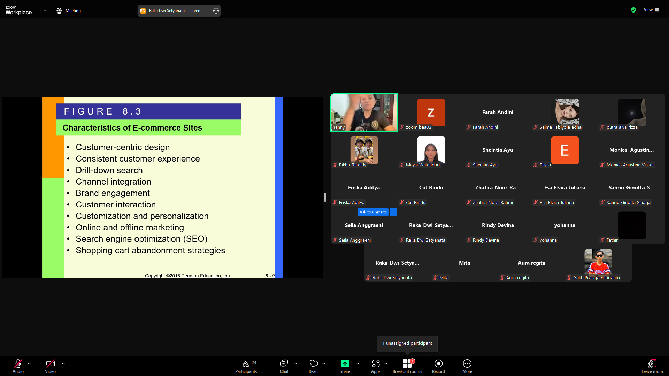Click Ask to unmute button
Image resolution: width=669 pixels, height=376 pixels.
point(373,212)
